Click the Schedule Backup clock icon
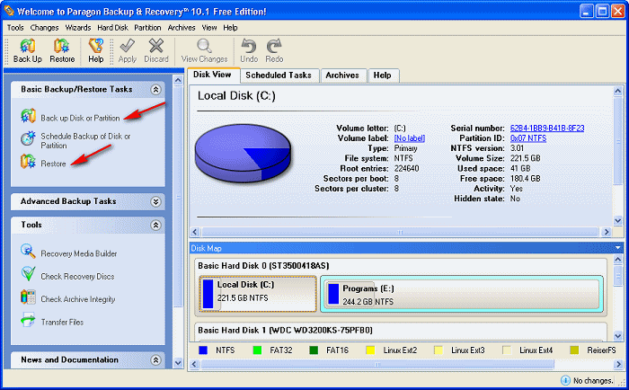629x390 pixels. coord(28,138)
